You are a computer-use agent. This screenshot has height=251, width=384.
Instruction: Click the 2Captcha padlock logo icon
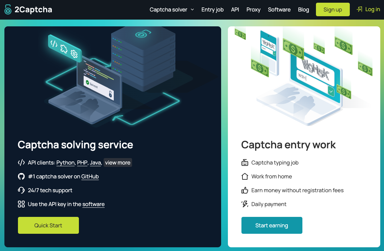coord(8,9)
